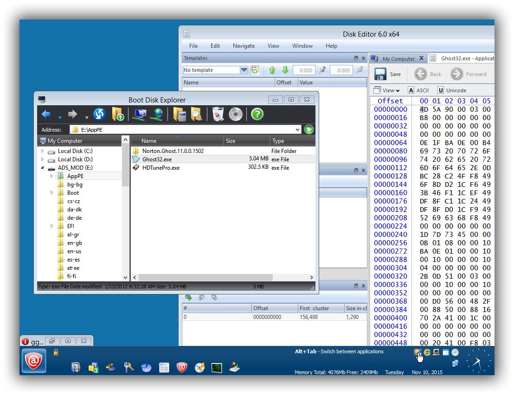Go forward in Boot Disk Explorer
This screenshot has width=514, height=395.
[x=72, y=115]
